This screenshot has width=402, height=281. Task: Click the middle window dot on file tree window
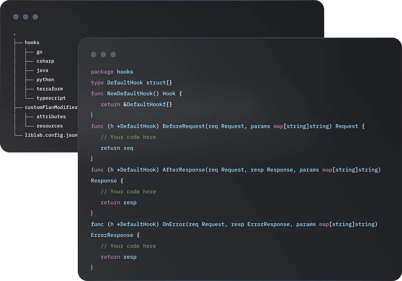tap(26, 17)
